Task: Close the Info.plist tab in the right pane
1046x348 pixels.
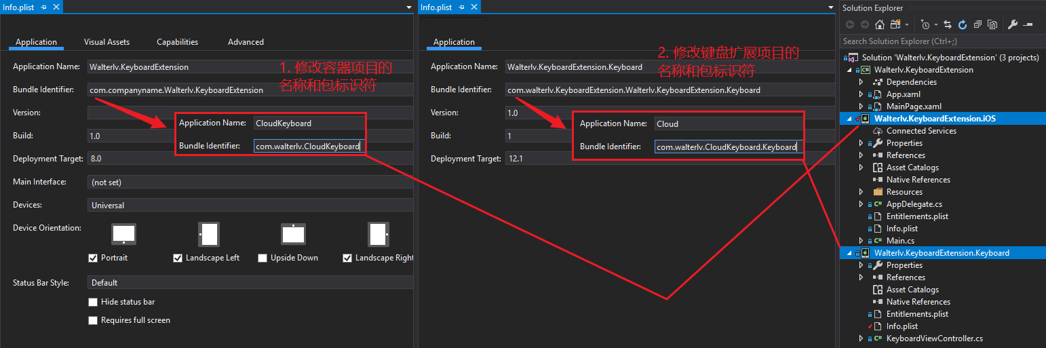Action: [474, 7]
